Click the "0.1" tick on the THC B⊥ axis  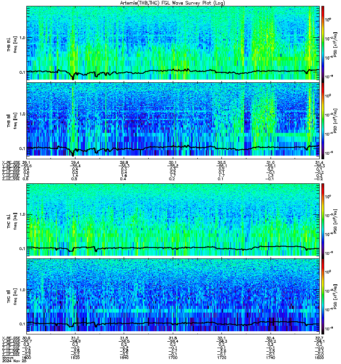click(x=22, y=248)
